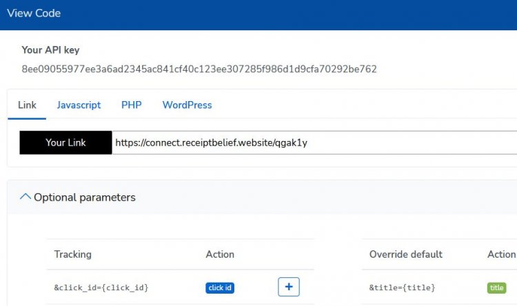Click the green title badge

click(496, 287)
